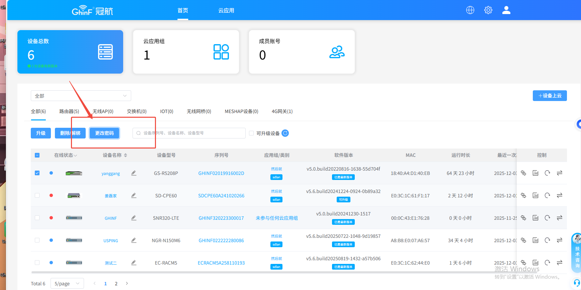This screenshot has width=581, height=290.
Task: Click the transfer arrows icon in yanggang row
Action: pyautogui.click(x=560, y=173)
